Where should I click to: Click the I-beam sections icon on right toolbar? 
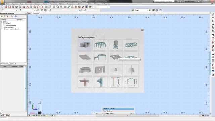pos(213,38)
